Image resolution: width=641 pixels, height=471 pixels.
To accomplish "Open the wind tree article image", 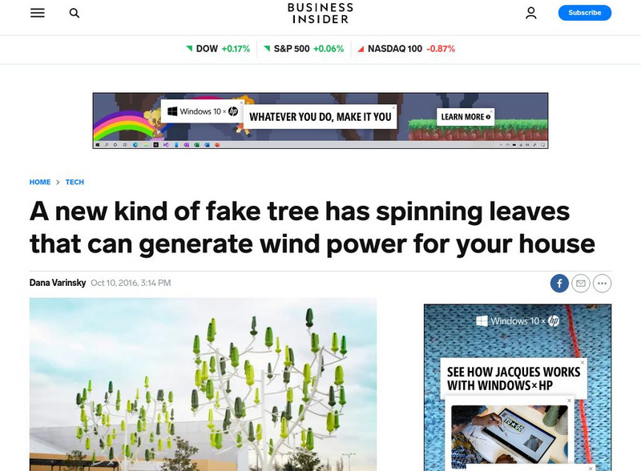I will pos(203,384).
